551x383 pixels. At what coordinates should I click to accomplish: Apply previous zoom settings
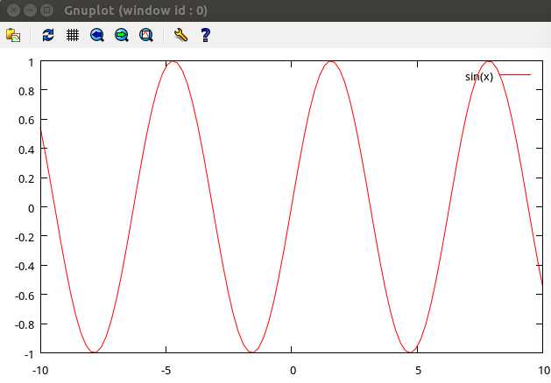(x=97, y=35)
